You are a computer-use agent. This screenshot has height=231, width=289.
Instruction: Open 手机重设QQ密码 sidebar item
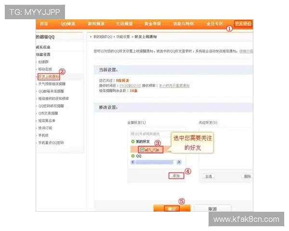point(51,143)
